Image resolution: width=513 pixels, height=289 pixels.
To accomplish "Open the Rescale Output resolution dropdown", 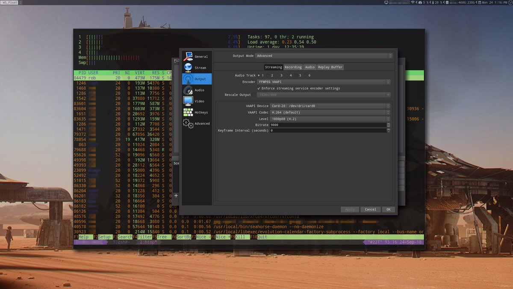I will (x=324, y=95).
